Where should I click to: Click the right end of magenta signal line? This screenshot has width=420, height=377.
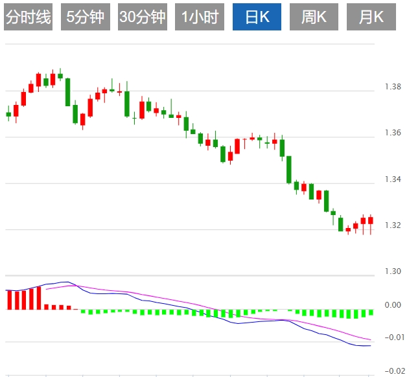(x=371, y=339)
